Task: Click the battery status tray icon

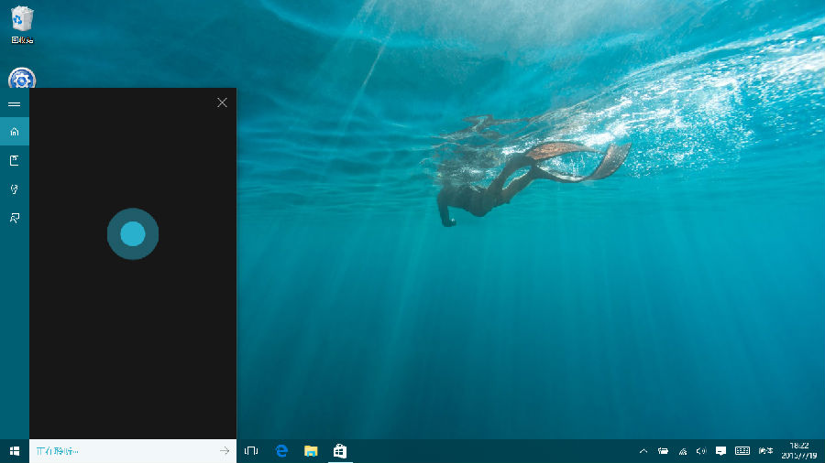Action: [663, 451]
